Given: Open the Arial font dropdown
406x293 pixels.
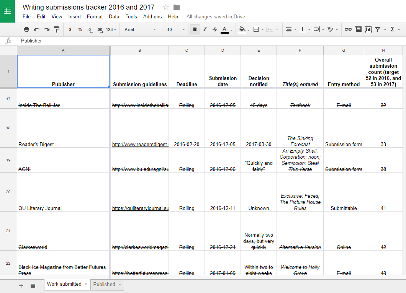Looking at the screenshot, I should point(140,29).
